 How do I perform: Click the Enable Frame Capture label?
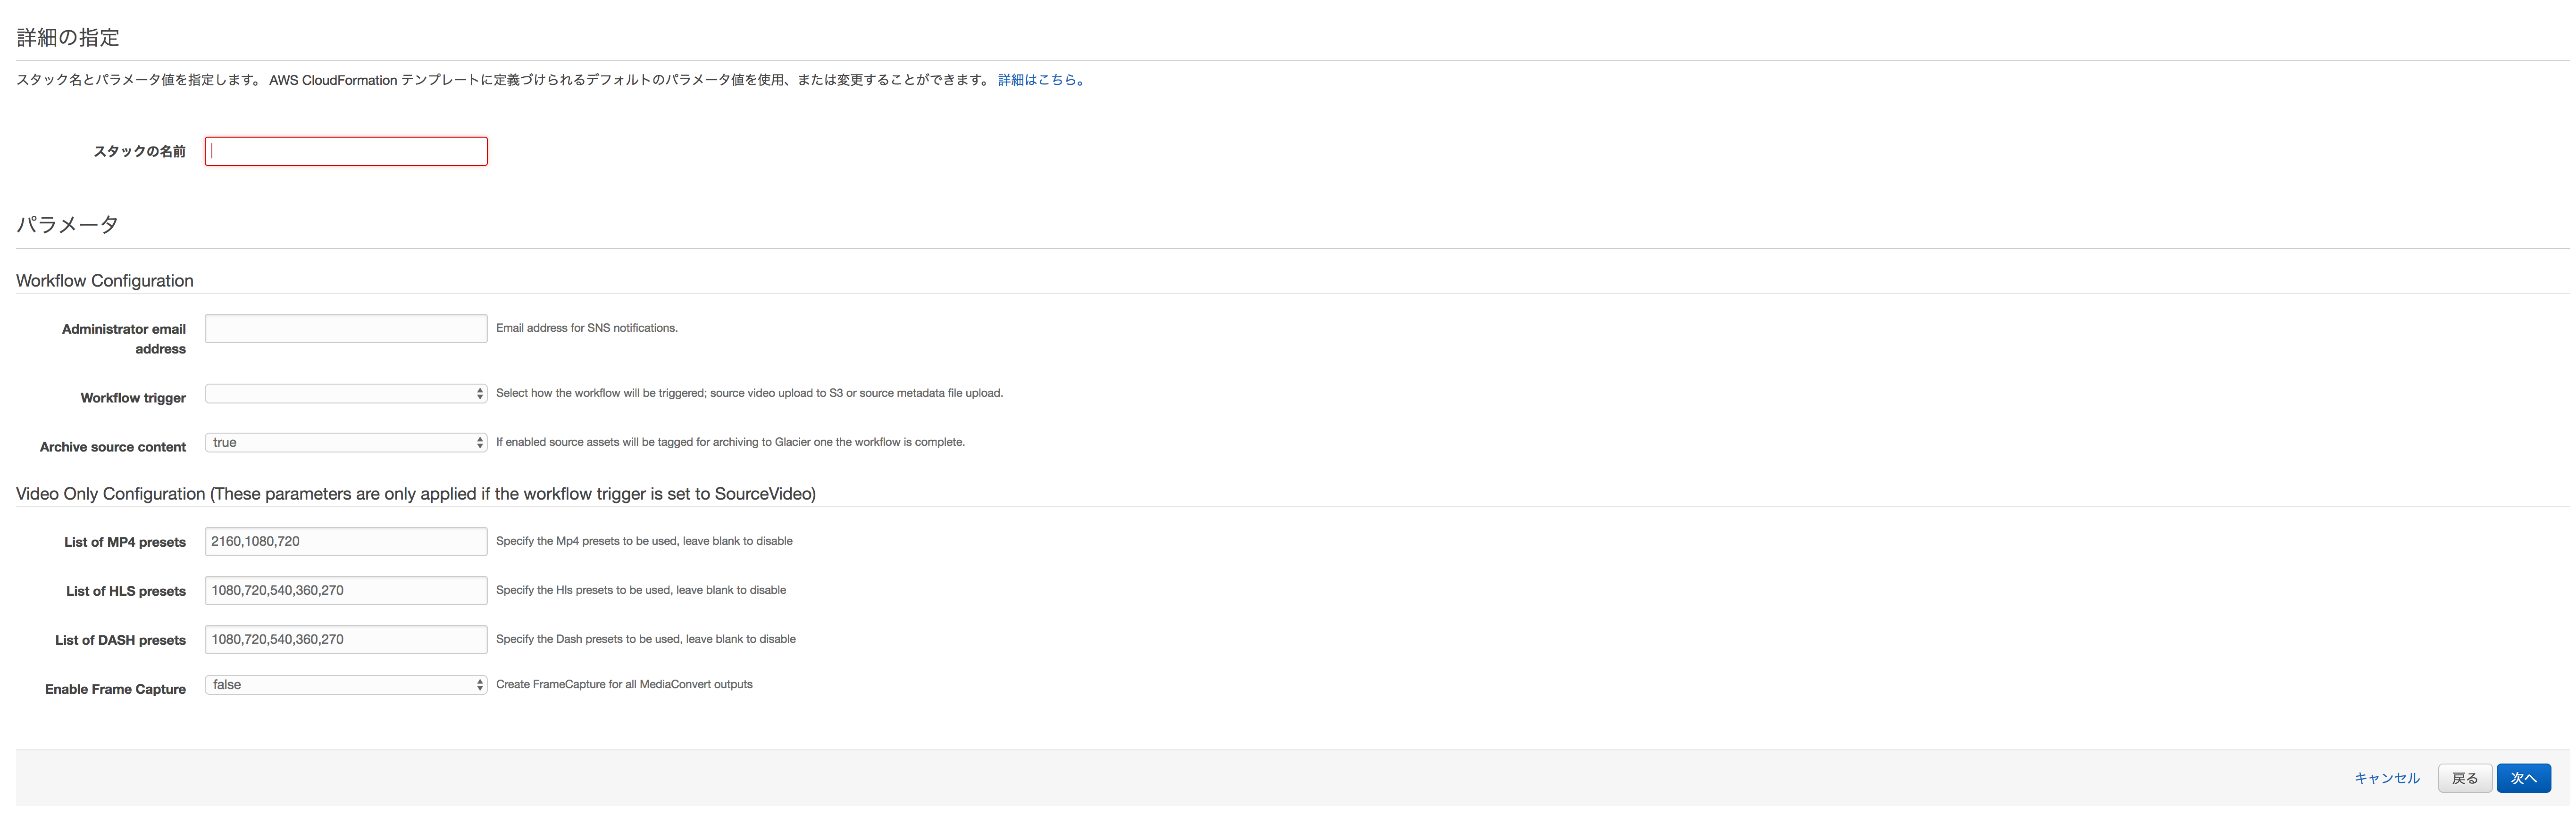click(x=115, y=690)
